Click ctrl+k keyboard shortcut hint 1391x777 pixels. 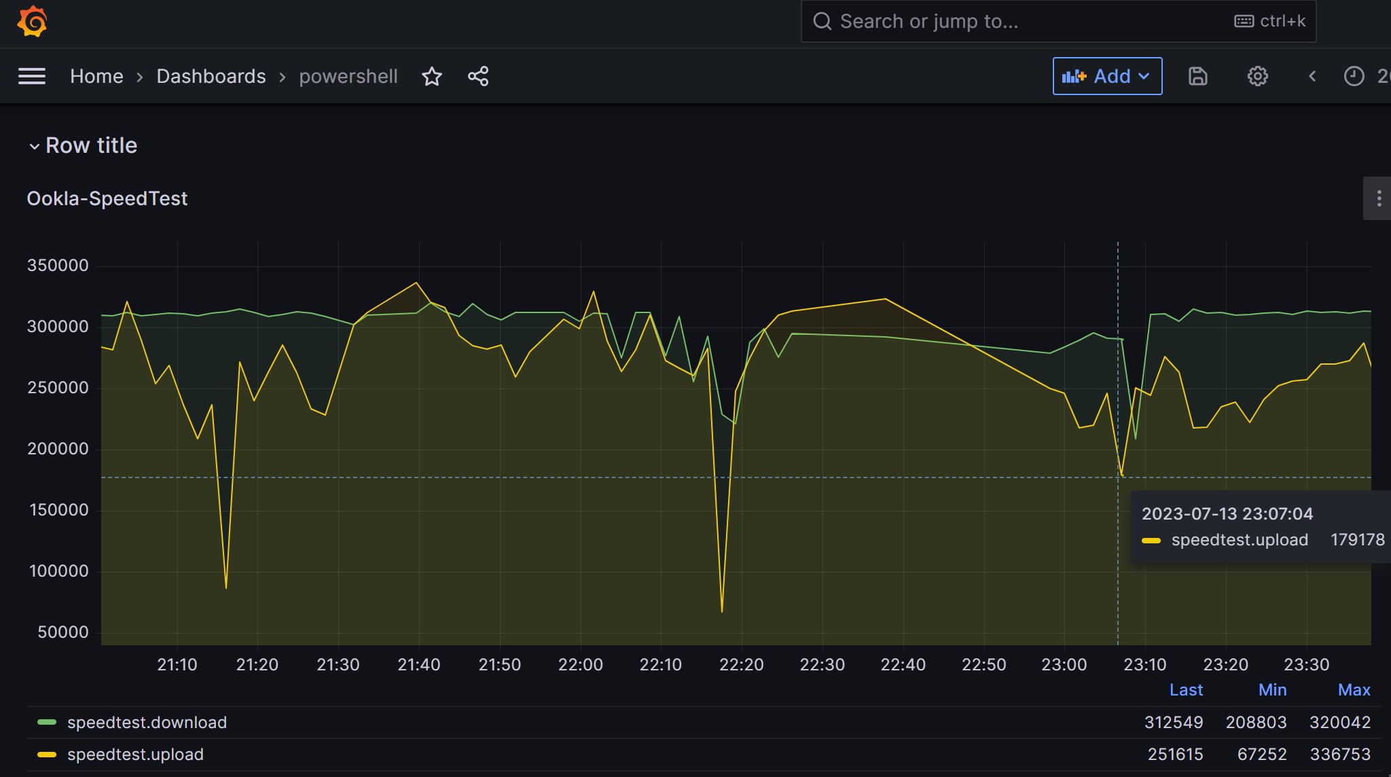tap(1269, 21)
